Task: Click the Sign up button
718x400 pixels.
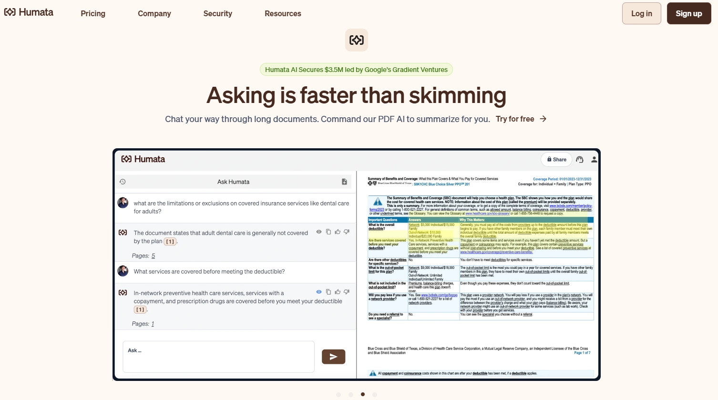Action: pos(689,13)
